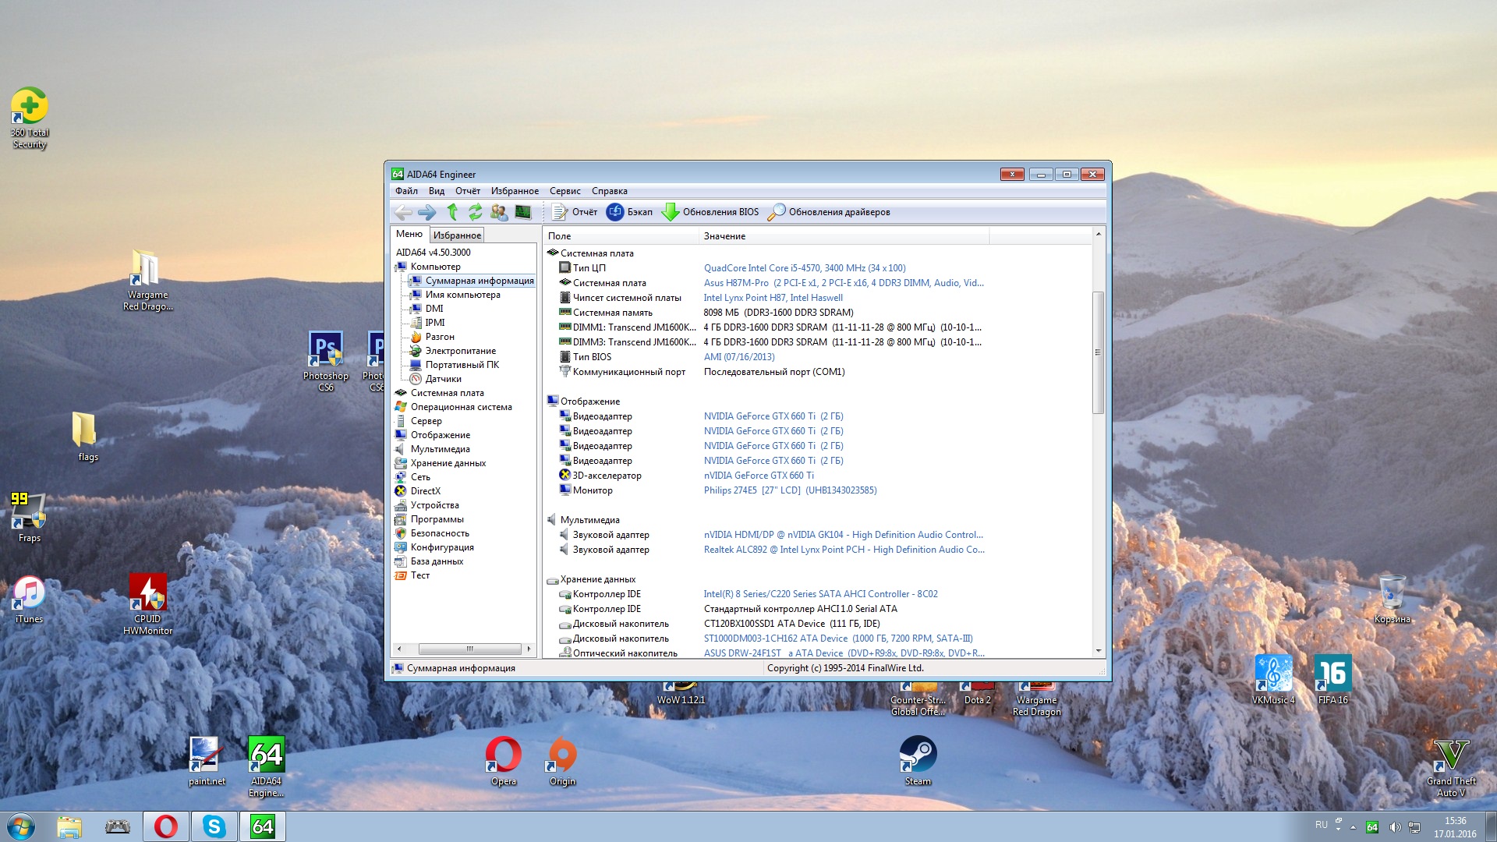Click the blue Forward arrow toolbar icon
The height and width of the screenshot is (842, 1497).
[x=426, y=212]
